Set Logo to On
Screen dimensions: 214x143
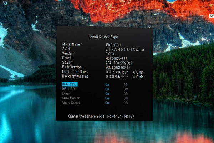click(107, 94)
